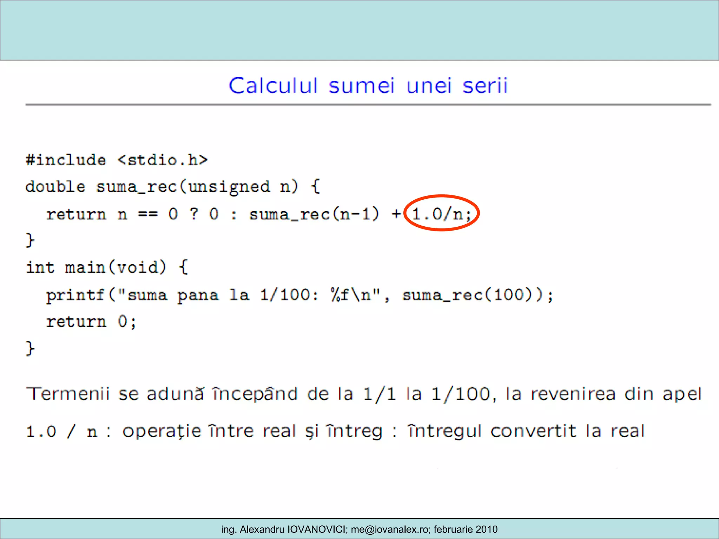Click the slide title 'Calculul sumei unei serii'
Viewport: 719px width, 539px height.
(368, 86)
